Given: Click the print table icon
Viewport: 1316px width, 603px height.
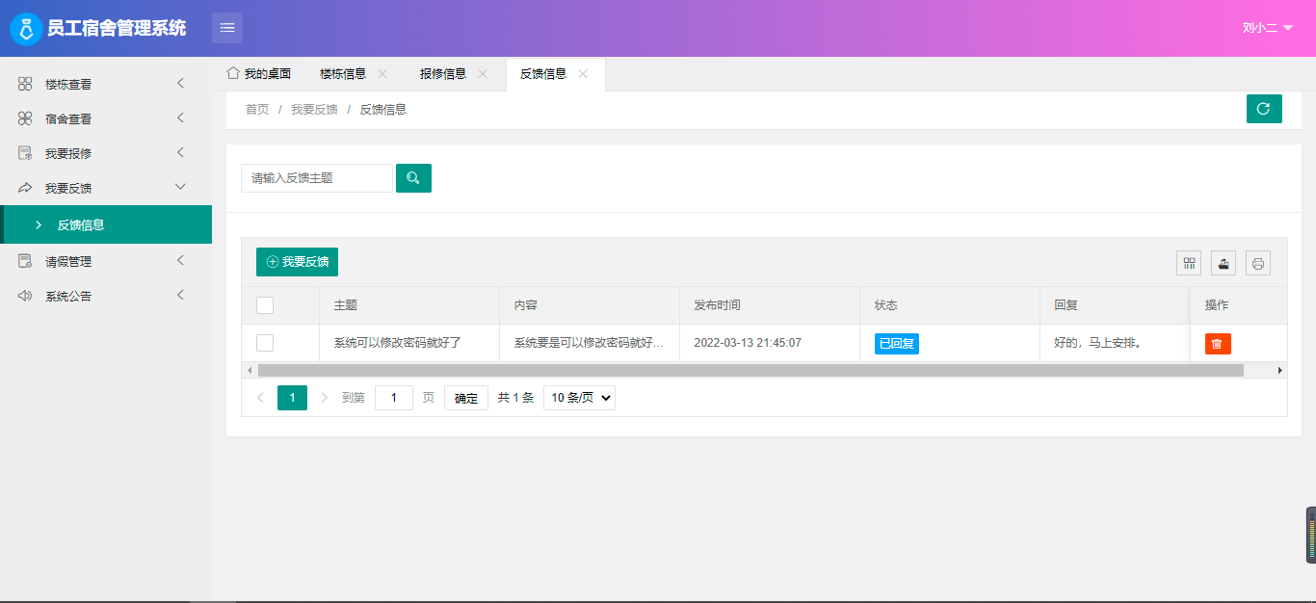Looking at the screenshot, I should [x=1258, y=263].
